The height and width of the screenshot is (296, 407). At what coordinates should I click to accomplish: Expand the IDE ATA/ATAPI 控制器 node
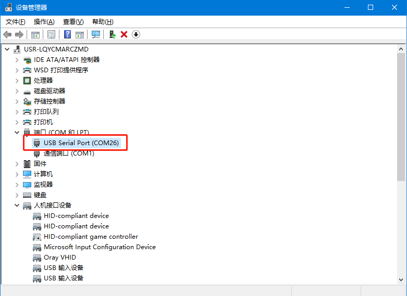[x=17, y=60]
